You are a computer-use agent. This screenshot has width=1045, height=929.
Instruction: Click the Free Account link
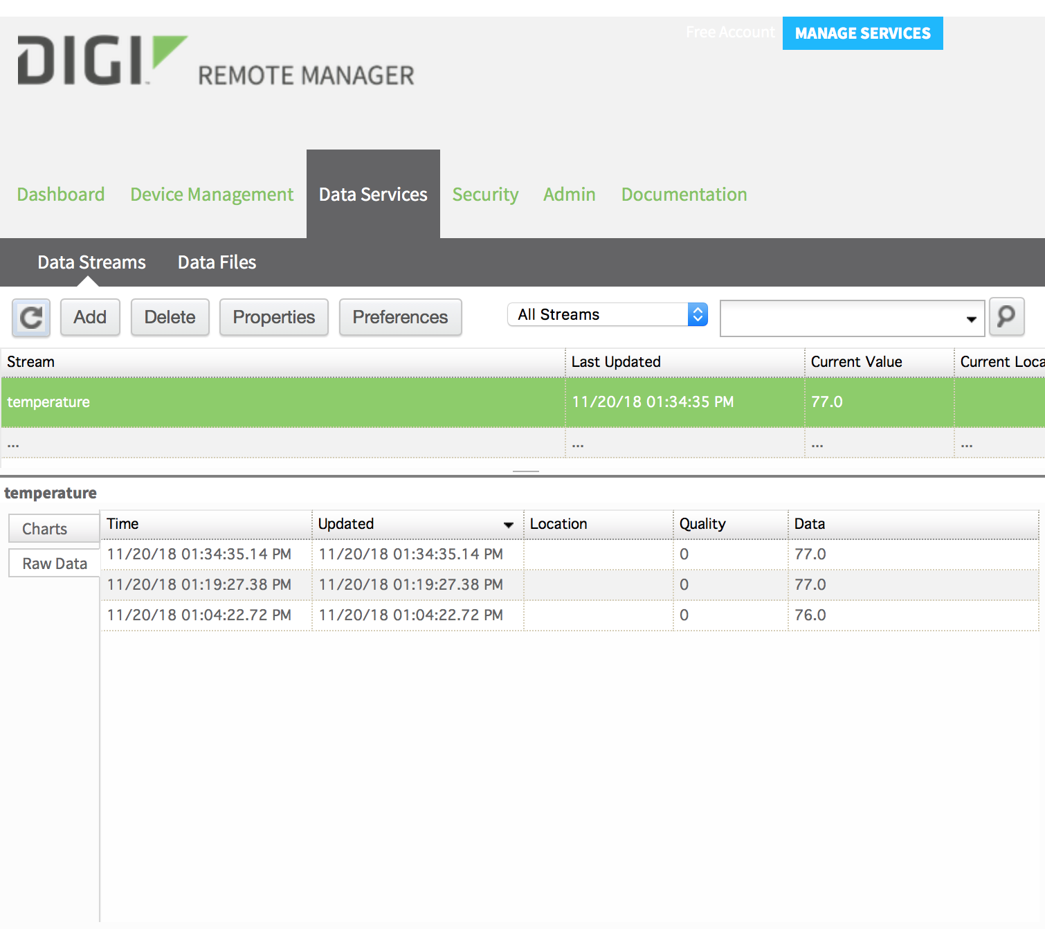click(730, 33)
